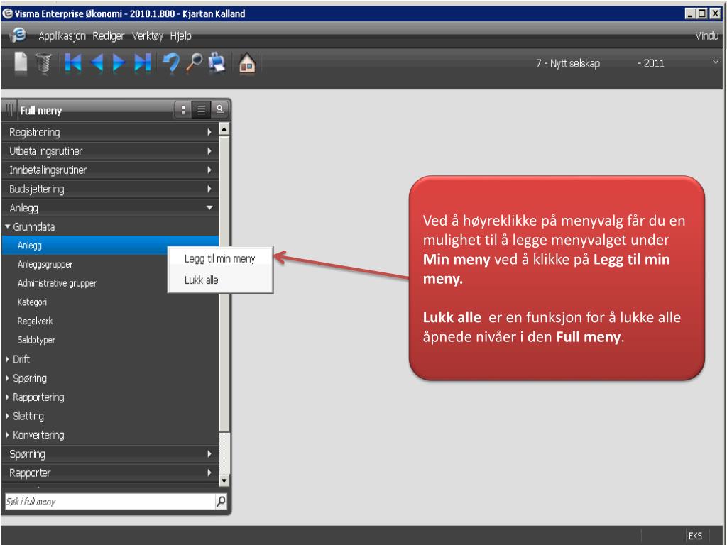
Task: Click menu scrollbar down arrow
Action: pos(224,480)
